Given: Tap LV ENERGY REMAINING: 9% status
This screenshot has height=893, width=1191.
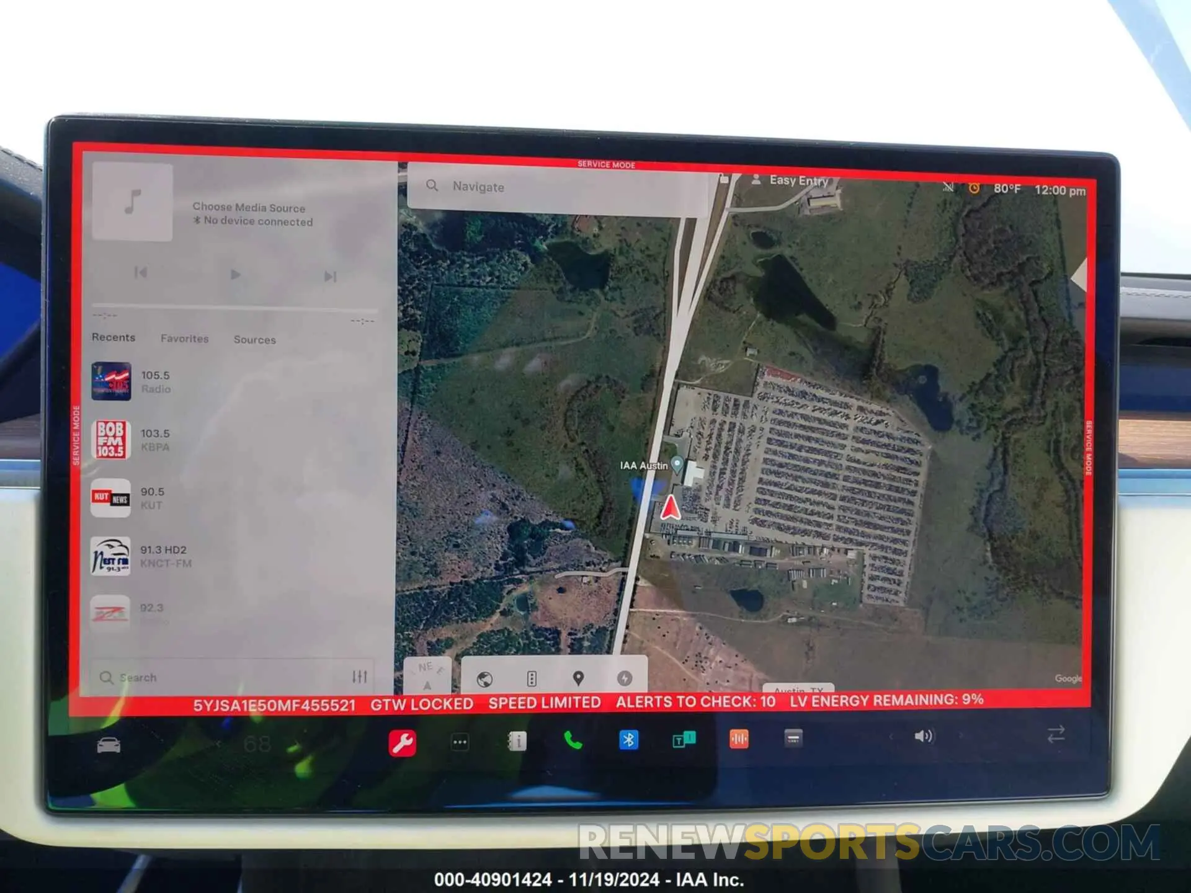Looking at the screenshot, I should [x=886, y=700].
